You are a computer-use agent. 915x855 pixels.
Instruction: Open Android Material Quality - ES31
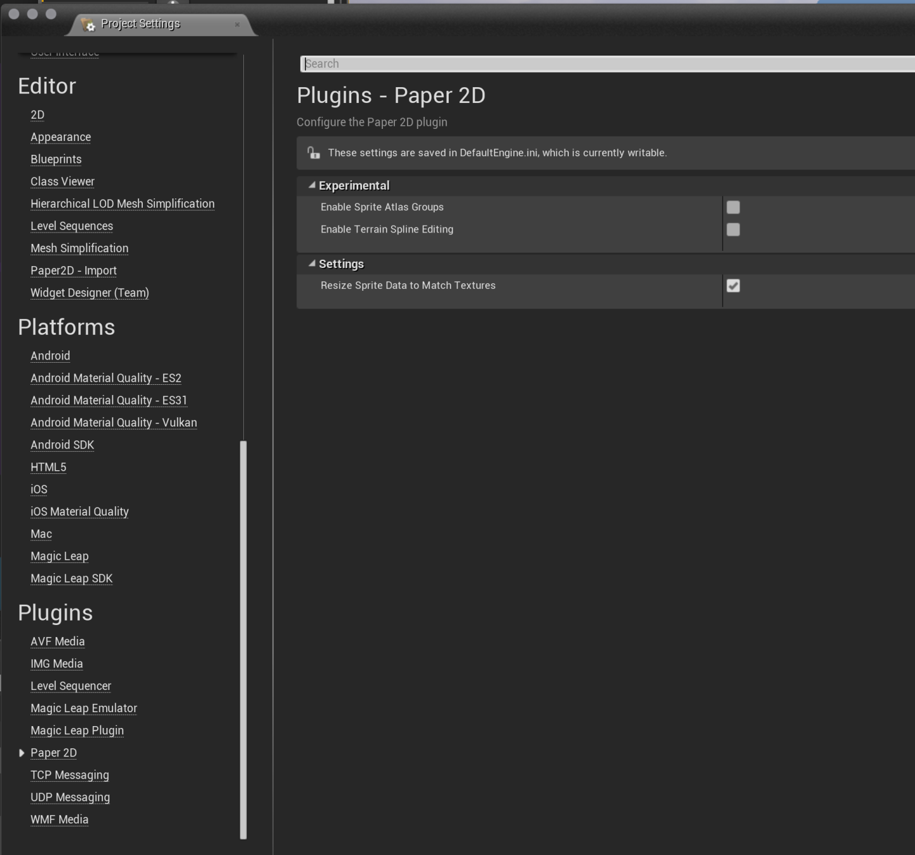[109, 400]
